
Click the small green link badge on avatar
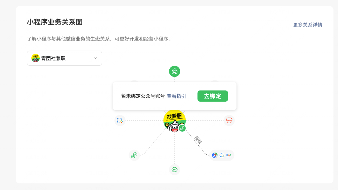[182, 128]
